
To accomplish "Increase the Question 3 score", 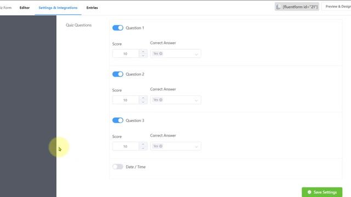I will point(143,144).
